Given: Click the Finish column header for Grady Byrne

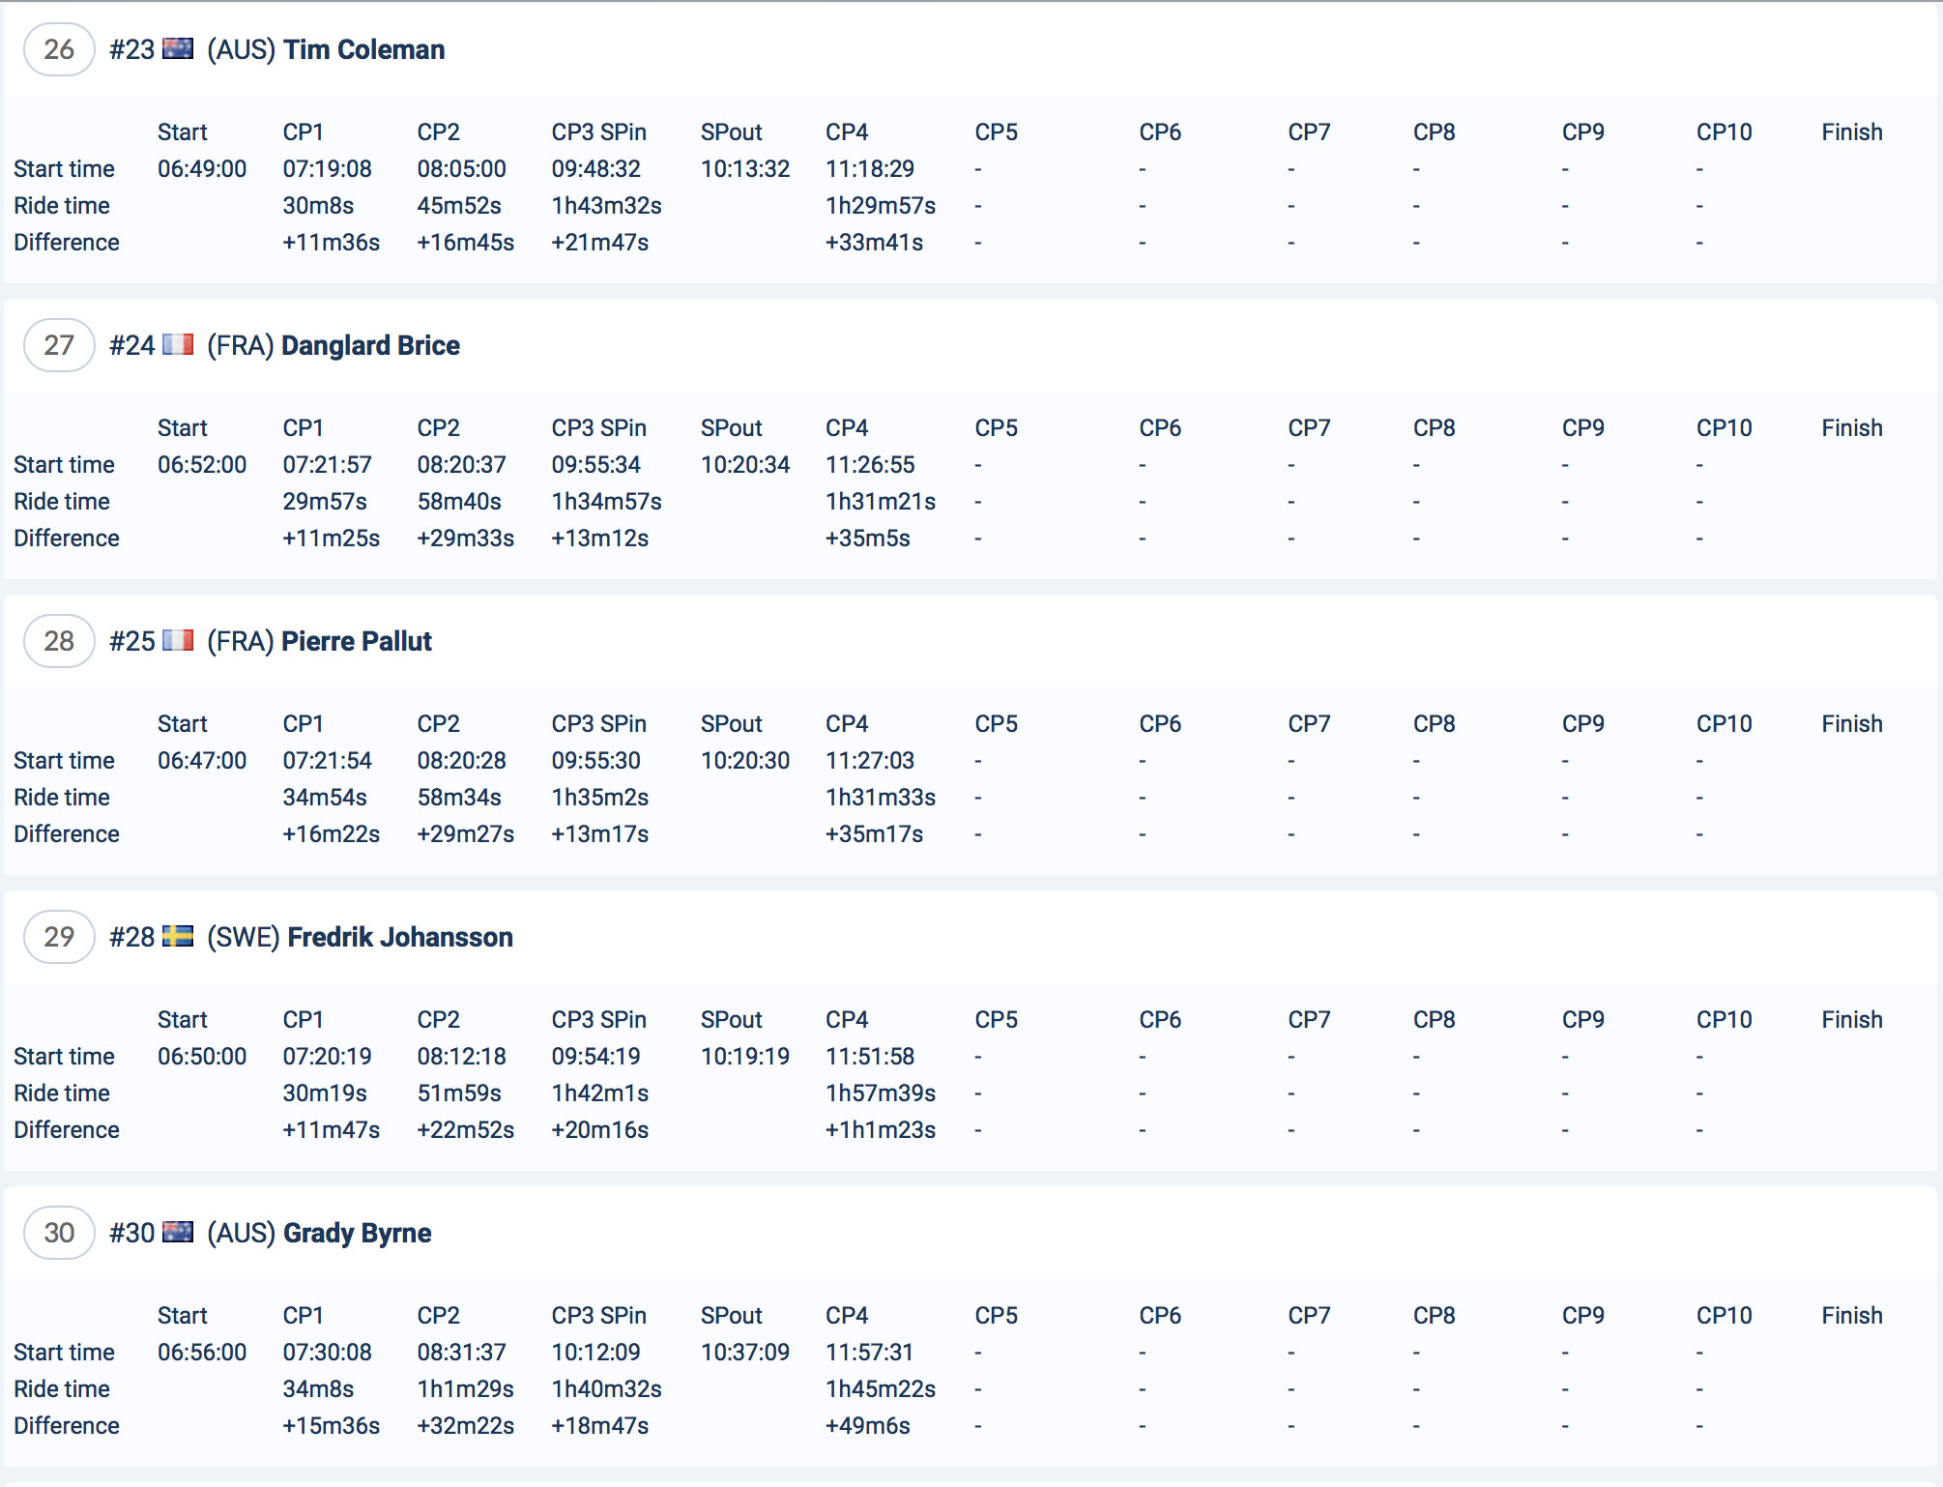Looking at the screenshot, I should coord(1851,1316).
